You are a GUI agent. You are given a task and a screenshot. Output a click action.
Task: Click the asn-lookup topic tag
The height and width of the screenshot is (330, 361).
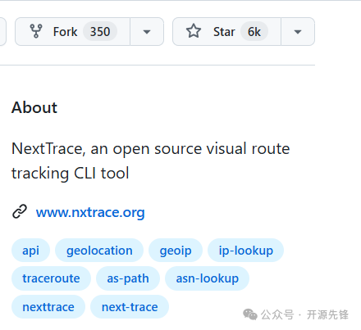tap(208, 278)
